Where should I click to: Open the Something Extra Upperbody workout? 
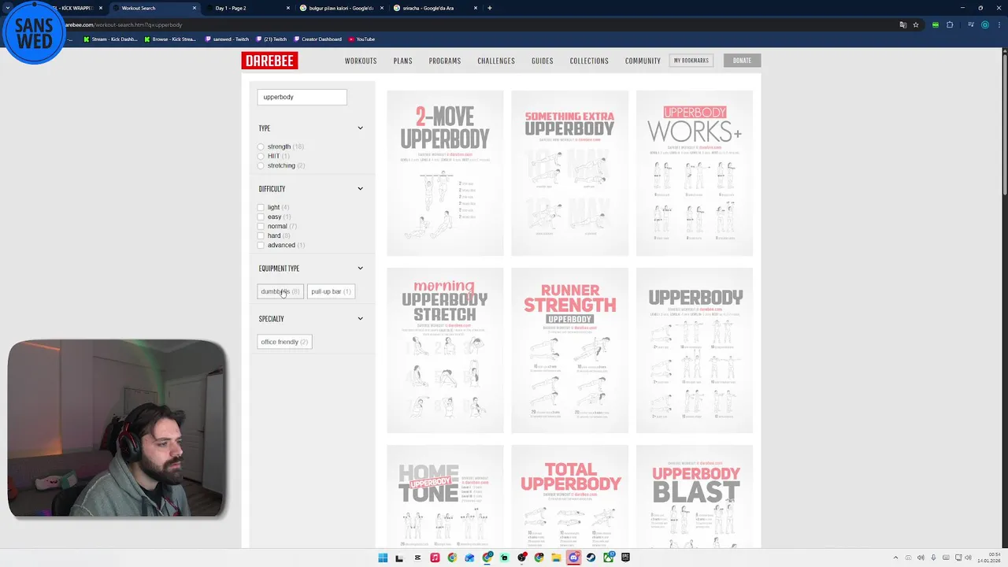570,173
